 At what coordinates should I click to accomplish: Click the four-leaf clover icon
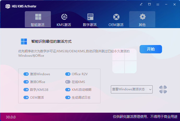click(163, 90)
